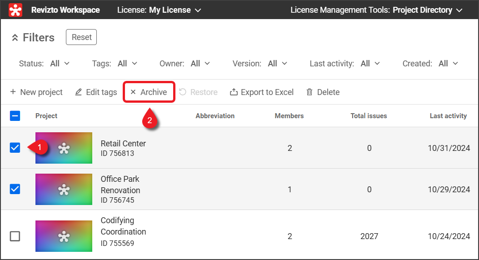Open Retail Center project thumbnail
This screenshot has width=479, height=260.
point(64,148)
